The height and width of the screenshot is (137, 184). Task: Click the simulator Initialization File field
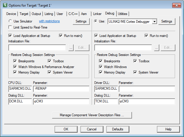(x=37, y=48)
